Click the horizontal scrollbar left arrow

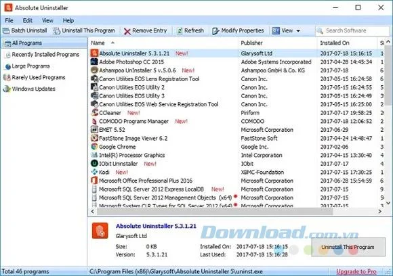(93, 212)
